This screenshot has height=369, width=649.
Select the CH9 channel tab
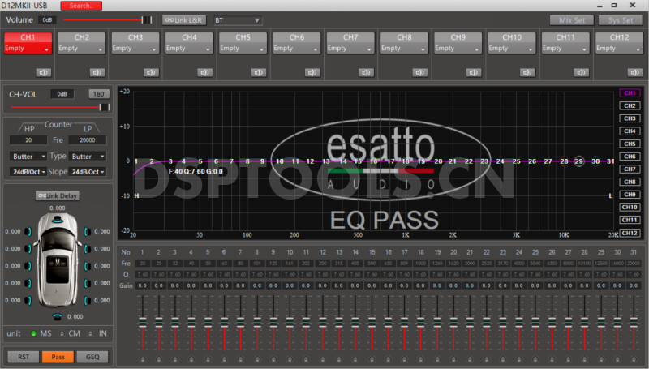458,37
